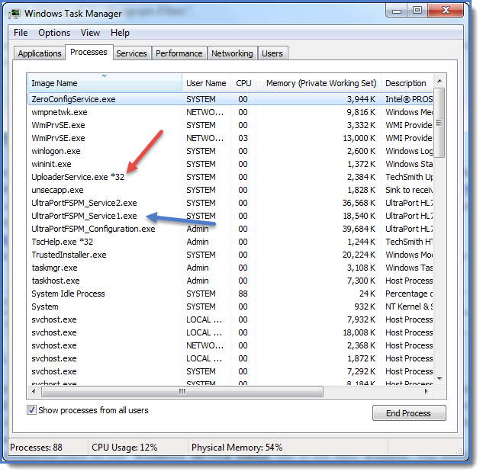
Task: Open the Options menu
Action: pyautogui.click(x=54, y=33)
